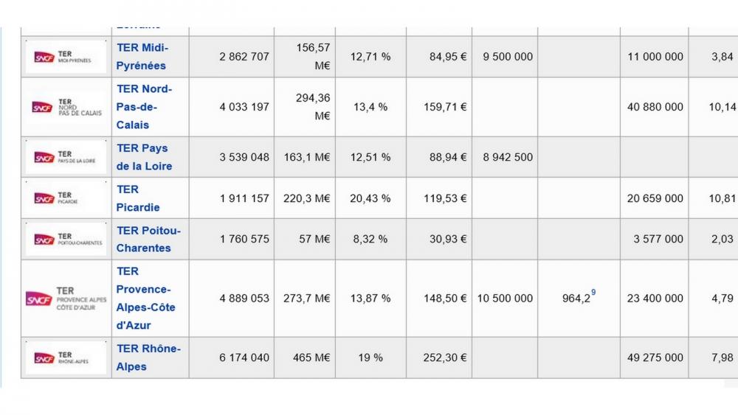Select the 294,36 M€ cell

pos(313,107)
